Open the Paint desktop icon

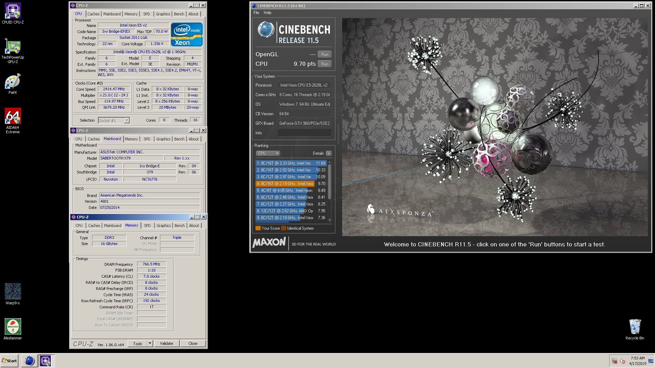[x=13, y=84]
